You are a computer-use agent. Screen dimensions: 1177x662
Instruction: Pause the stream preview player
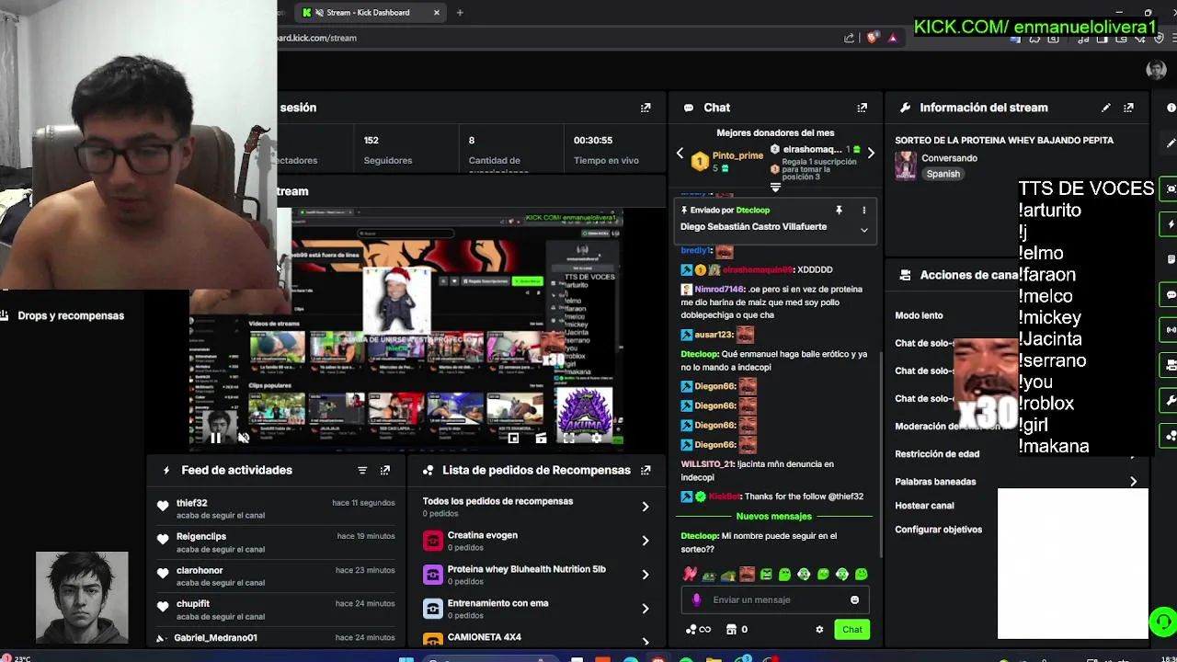click(214, 438)
